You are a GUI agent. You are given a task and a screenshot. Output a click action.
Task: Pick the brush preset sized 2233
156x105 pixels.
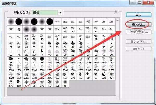(27, 75)
